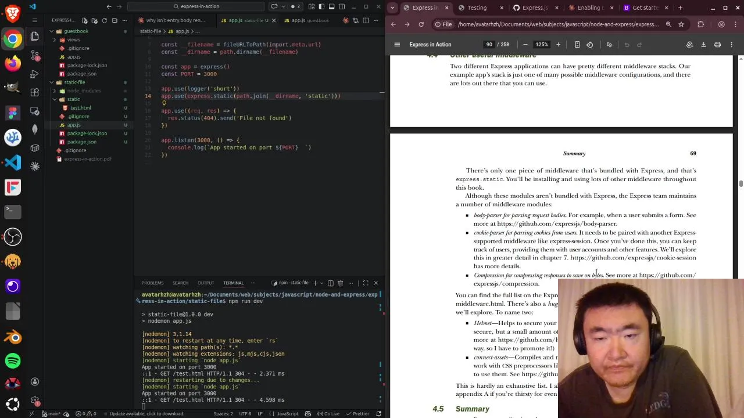Download the Express in Action PDF
Viewport: 744px width, 418px height.
point(703,45)
